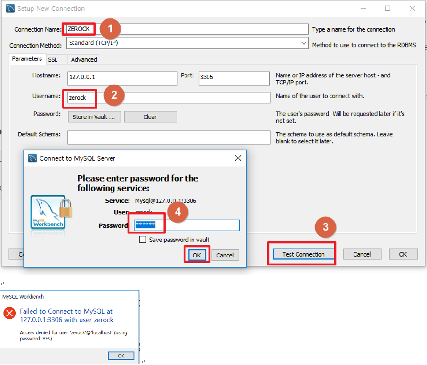This screenshot has width=427, height=365.
Task: Click the Service value 'Mysql@127.0.0.1:3306'
Action: pos(166,201)
